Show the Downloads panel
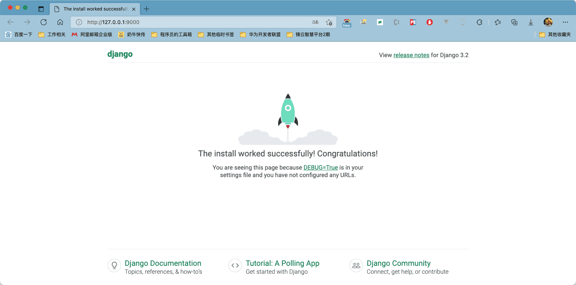Image resolution: width=576 pixels, height=285 pixels. point(531,22)
